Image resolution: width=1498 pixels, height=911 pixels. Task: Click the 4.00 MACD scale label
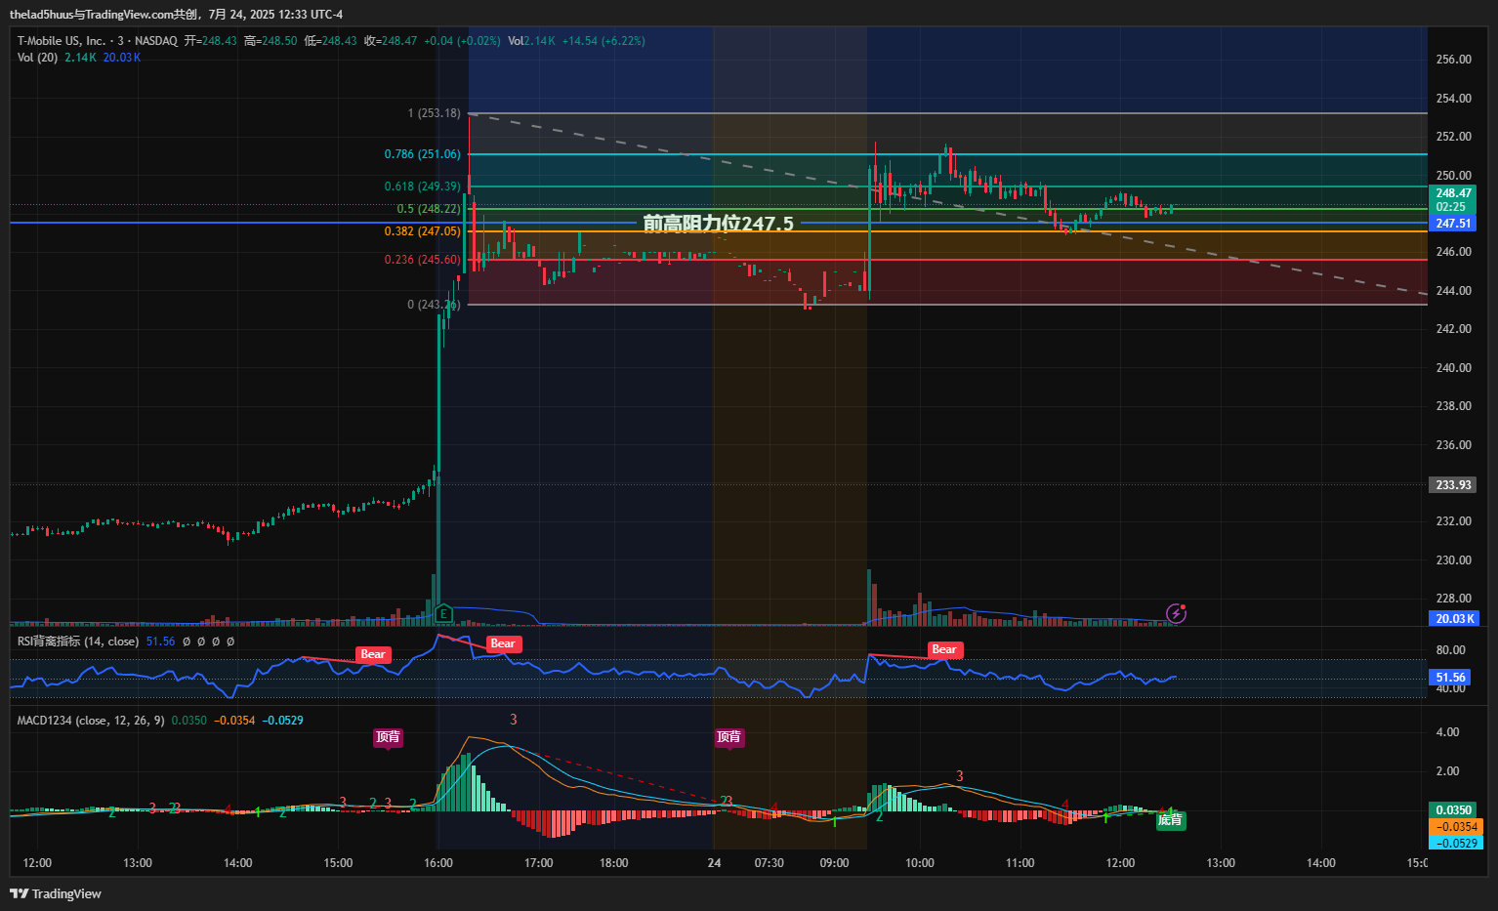[x=1448, y=732]
